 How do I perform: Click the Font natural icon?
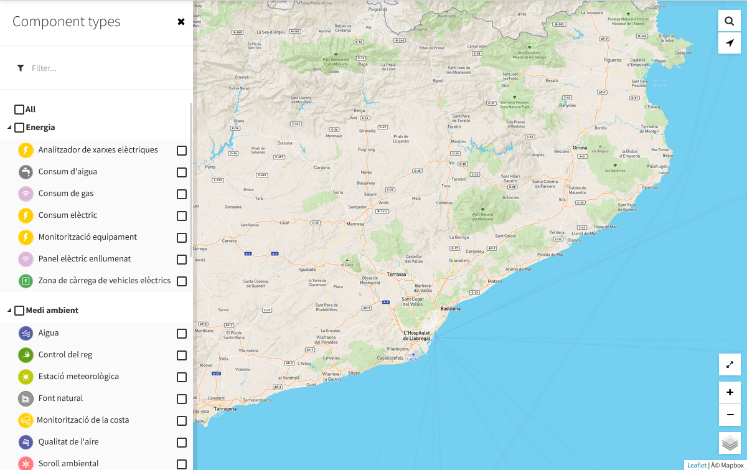coord(26,398)
